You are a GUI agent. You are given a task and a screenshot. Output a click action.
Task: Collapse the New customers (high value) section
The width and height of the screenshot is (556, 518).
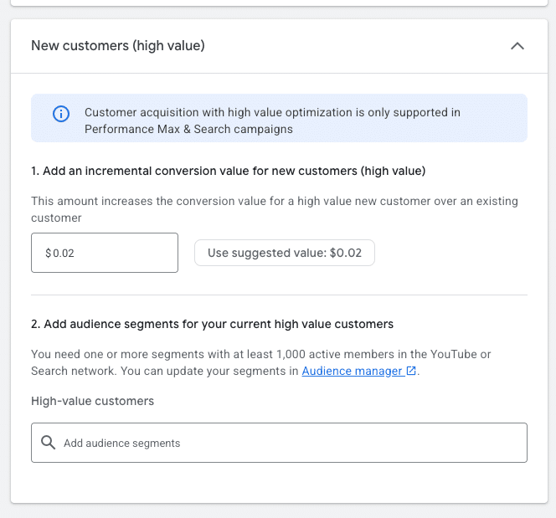tap(517, 46)
